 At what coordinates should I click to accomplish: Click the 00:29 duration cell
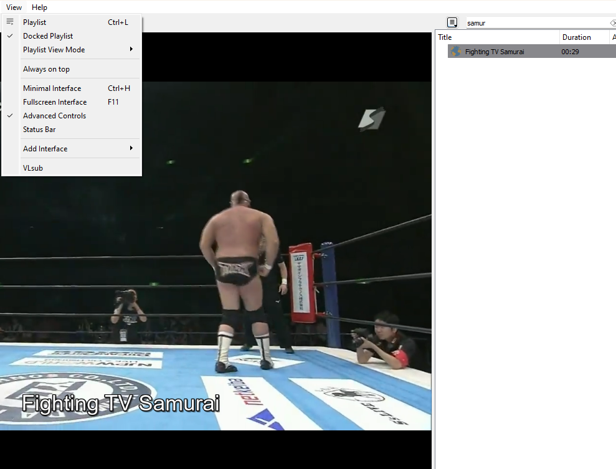(x=570, y=52)
